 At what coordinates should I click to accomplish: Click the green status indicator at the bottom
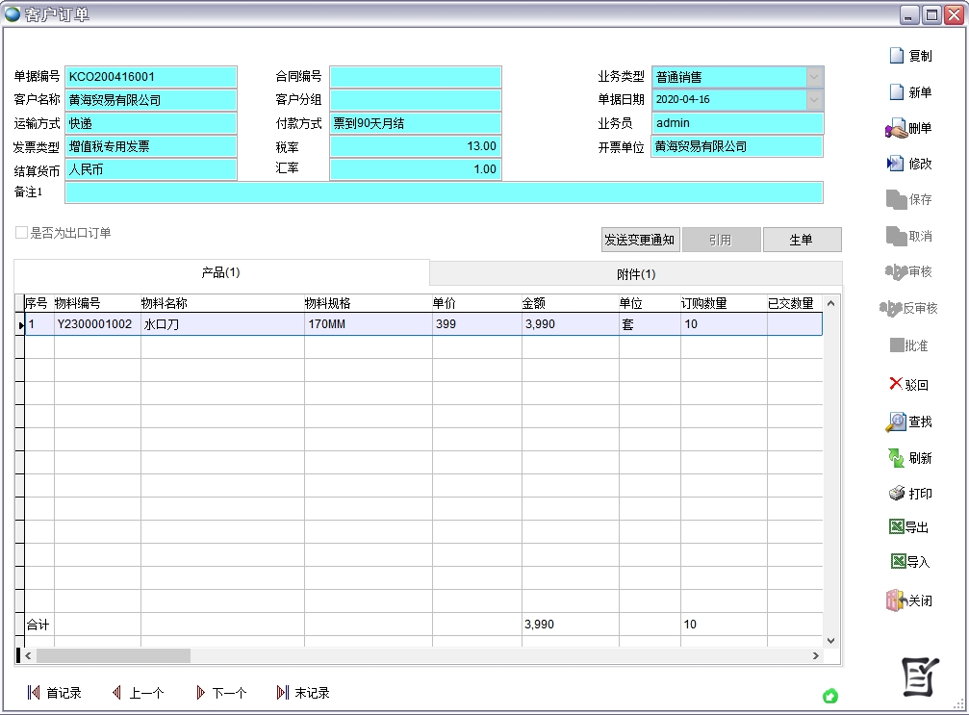830,697
